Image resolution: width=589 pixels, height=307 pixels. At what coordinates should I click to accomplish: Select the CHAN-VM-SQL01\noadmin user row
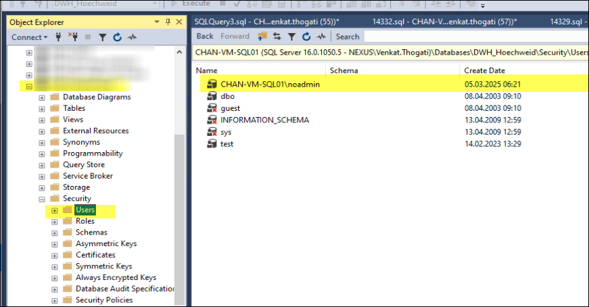pos(394,84)
